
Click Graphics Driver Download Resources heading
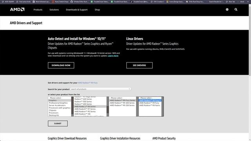67,138
